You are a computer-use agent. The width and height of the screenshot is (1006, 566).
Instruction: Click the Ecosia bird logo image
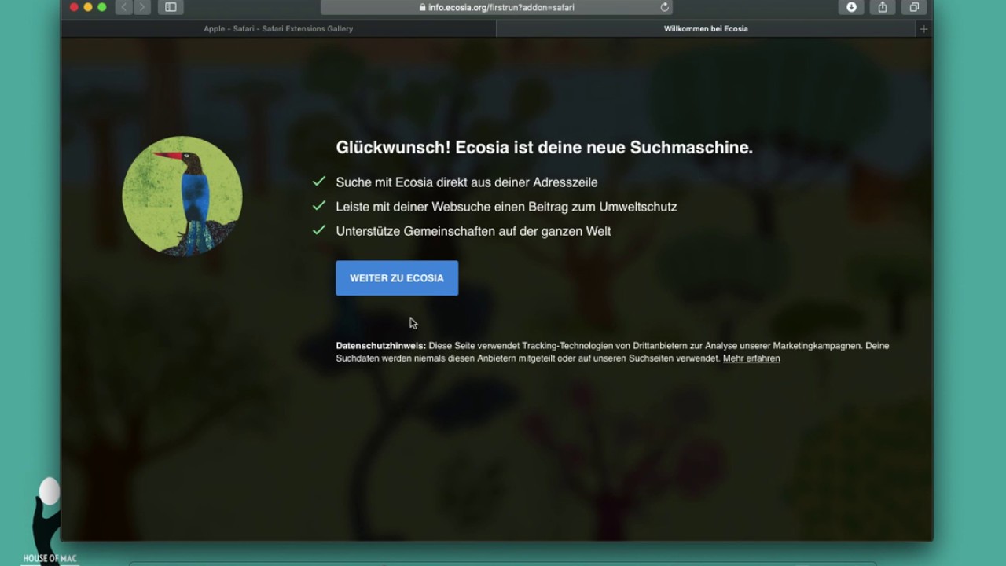click(x=182, y=196)
